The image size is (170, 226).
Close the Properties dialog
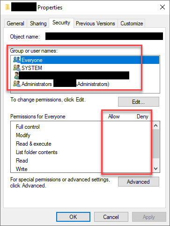pos(163,7)
